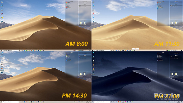Focus the taskbar search box in PM 21:00 screenshot
Screen dimensions: 183x103
pos(102,102)
